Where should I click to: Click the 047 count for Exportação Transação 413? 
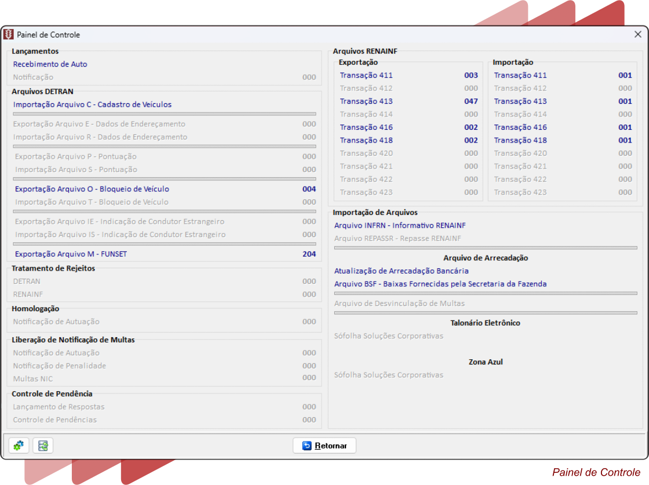pyautogui.click(x=471, y=101)
